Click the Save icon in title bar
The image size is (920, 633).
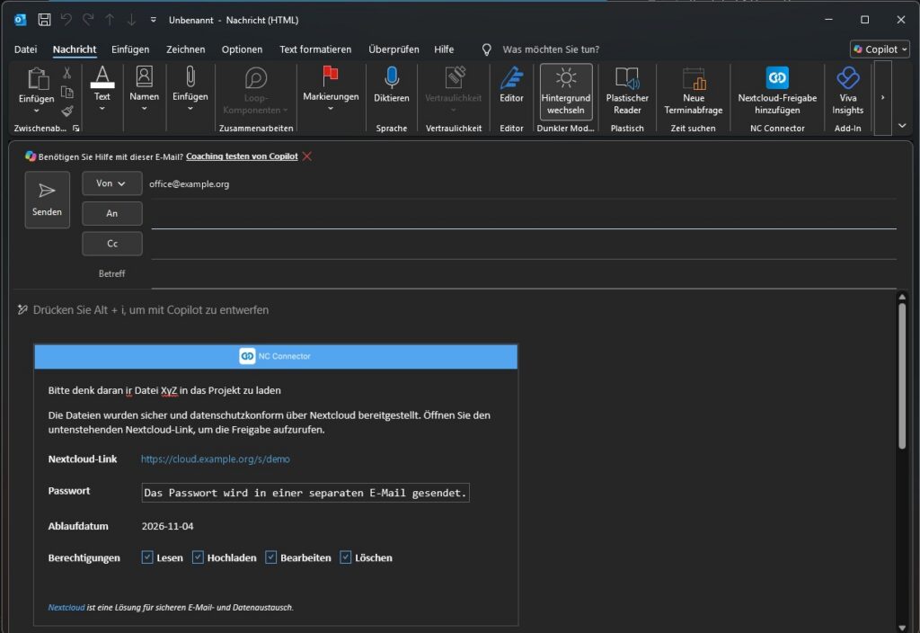tap(44, 20)
